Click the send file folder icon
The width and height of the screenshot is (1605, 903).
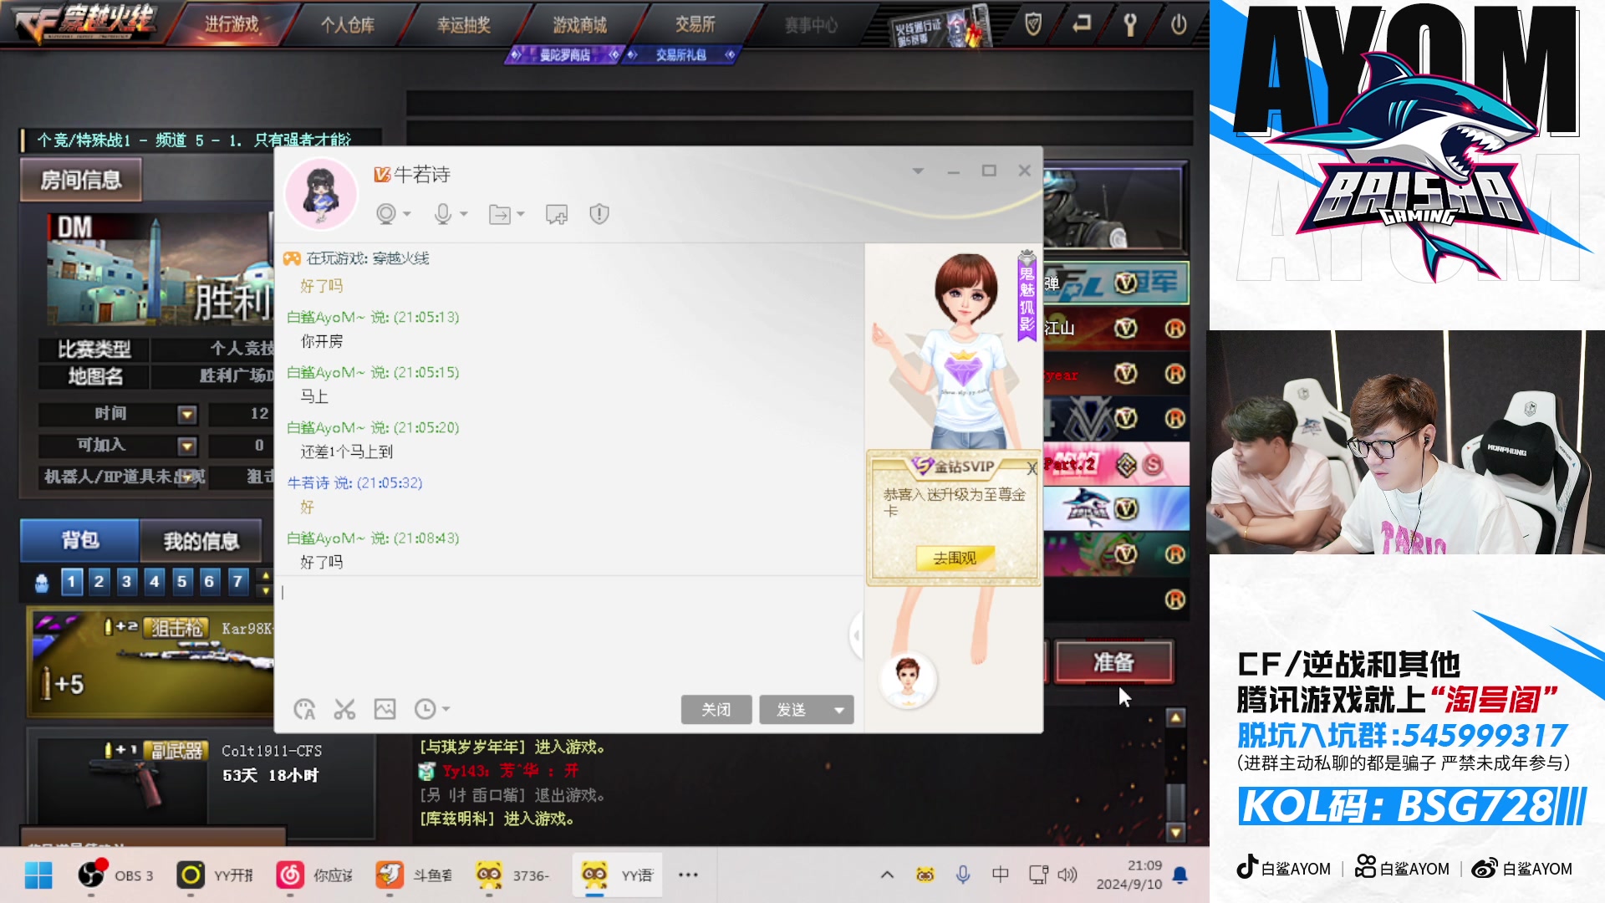499,215
